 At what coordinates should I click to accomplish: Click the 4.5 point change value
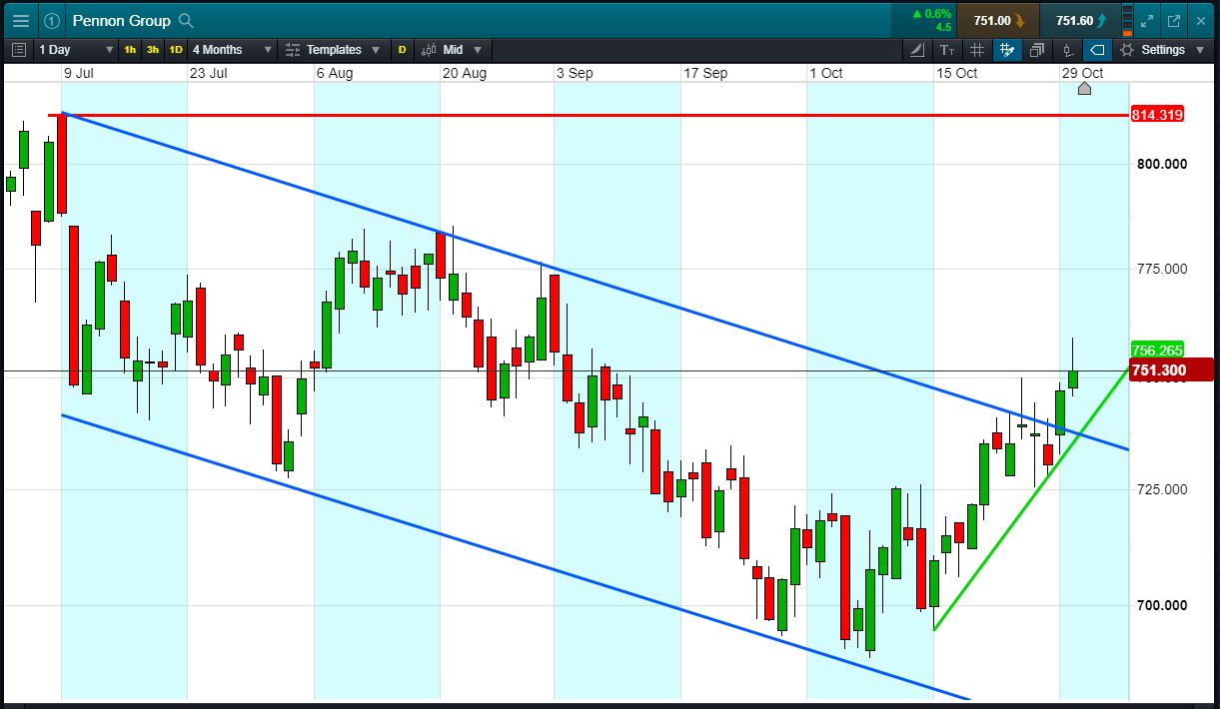[943, 27]
